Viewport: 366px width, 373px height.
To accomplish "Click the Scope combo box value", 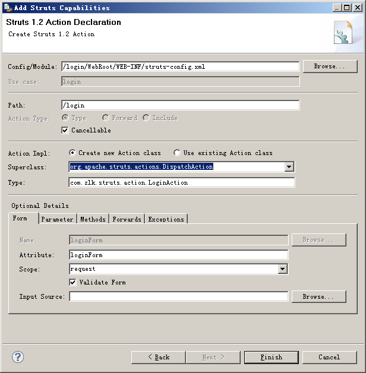I will click(x=173, y=269).
